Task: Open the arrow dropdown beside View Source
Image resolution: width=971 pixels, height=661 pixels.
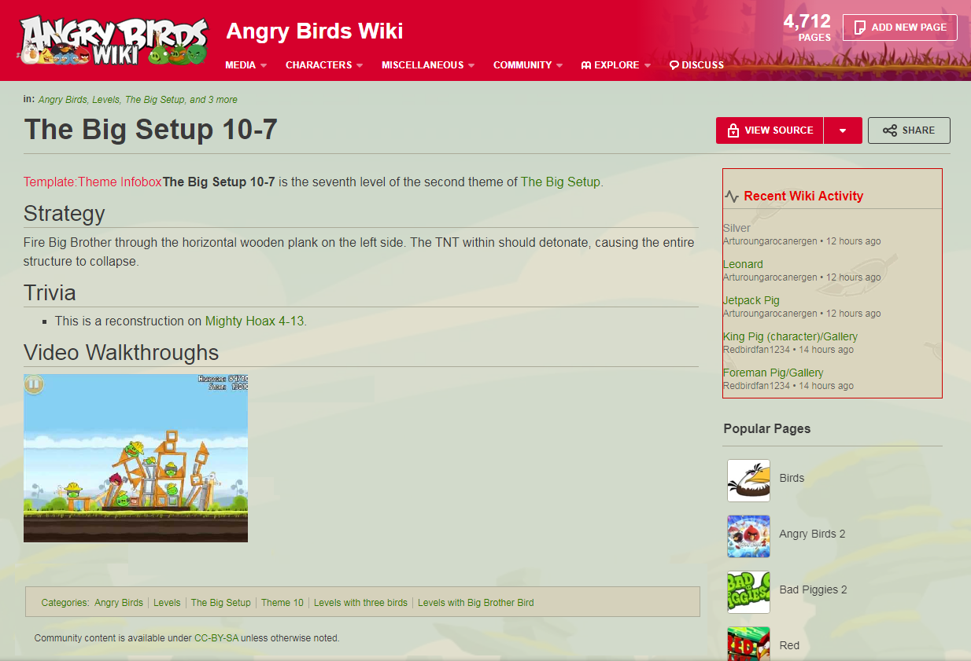Action: click(x=843, y=130)
